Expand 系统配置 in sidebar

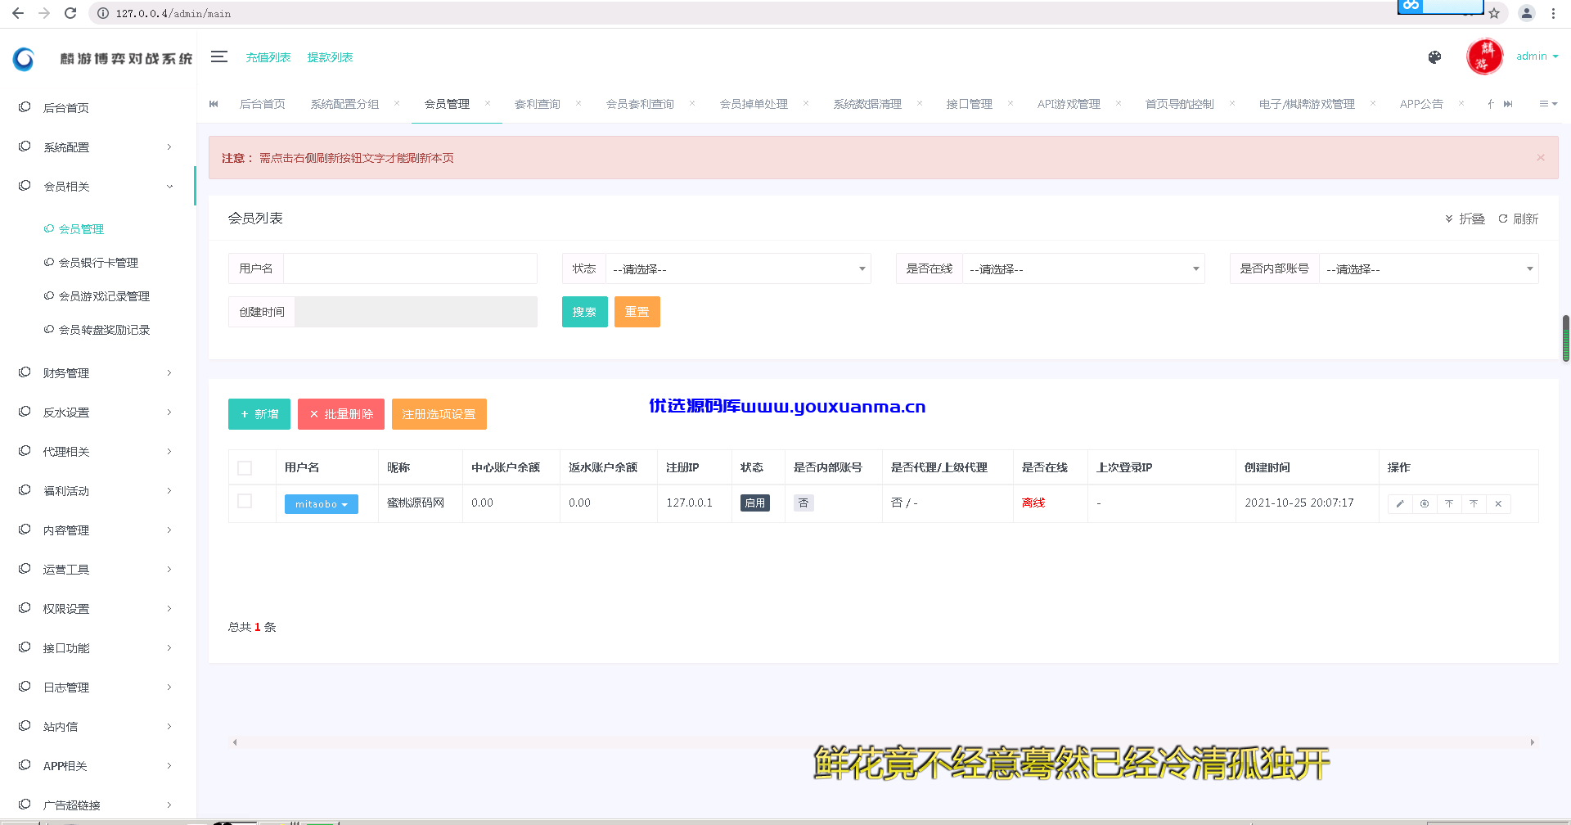tap(97, 147)
